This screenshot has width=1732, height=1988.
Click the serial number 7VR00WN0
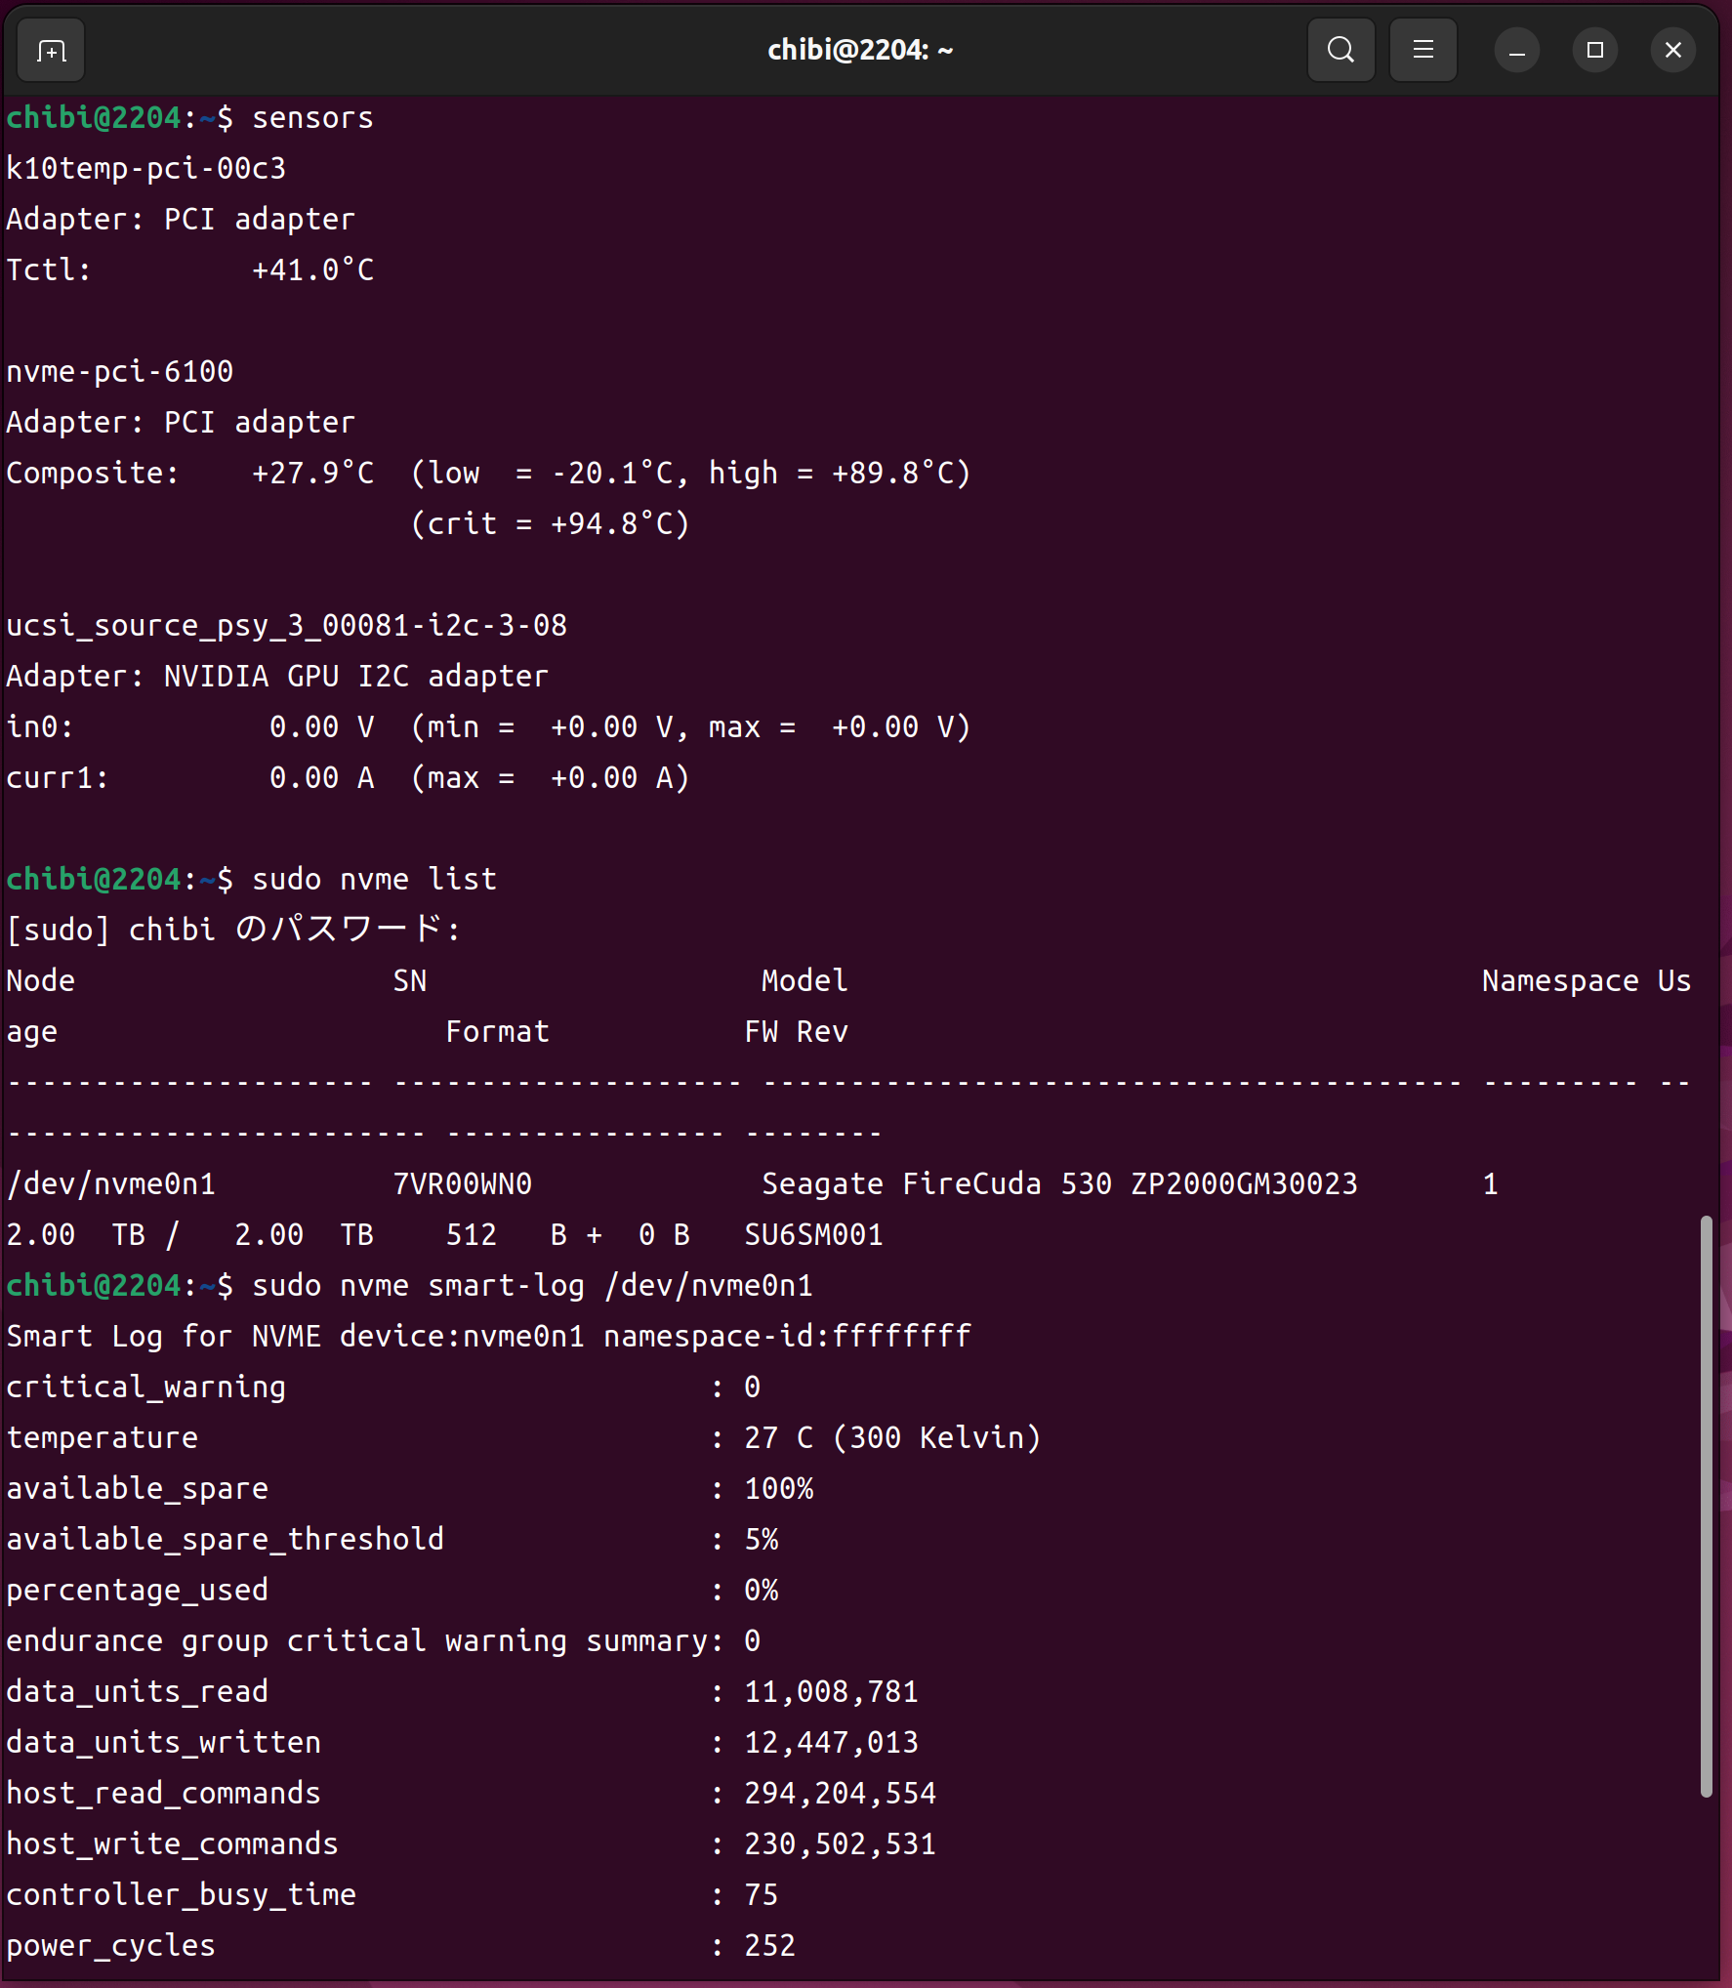pyautogui.click(x=462, y=1184)
